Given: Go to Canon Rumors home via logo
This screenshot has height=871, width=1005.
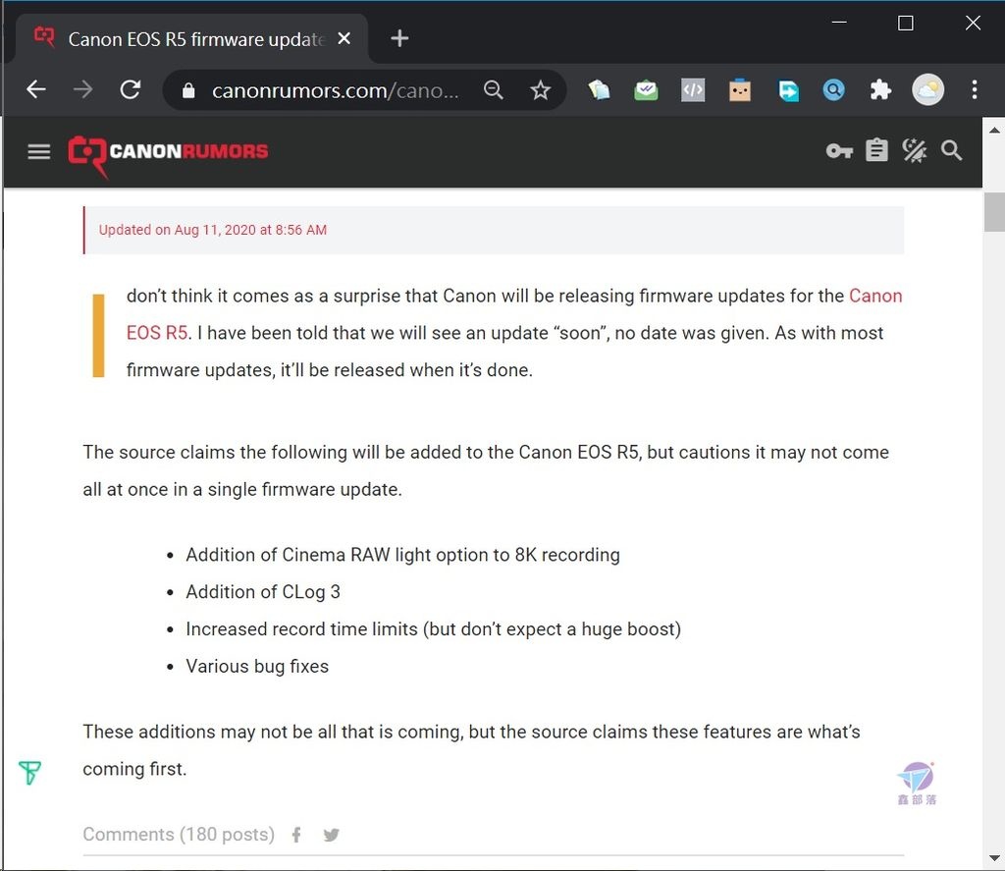Looking at the screenshot, I should pyautogui.click(x=168, y=154).
